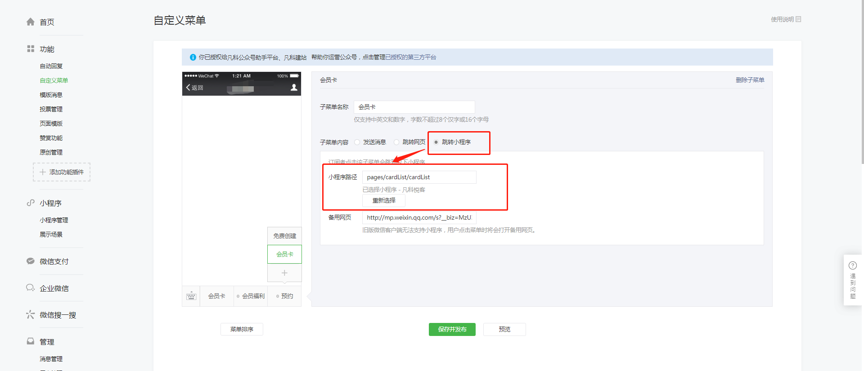
Task: Open 自动回复 in the sidebar
Action: coord(51,66)
